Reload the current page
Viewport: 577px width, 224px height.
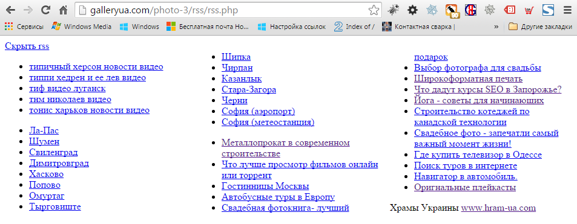tap(45, 10)
